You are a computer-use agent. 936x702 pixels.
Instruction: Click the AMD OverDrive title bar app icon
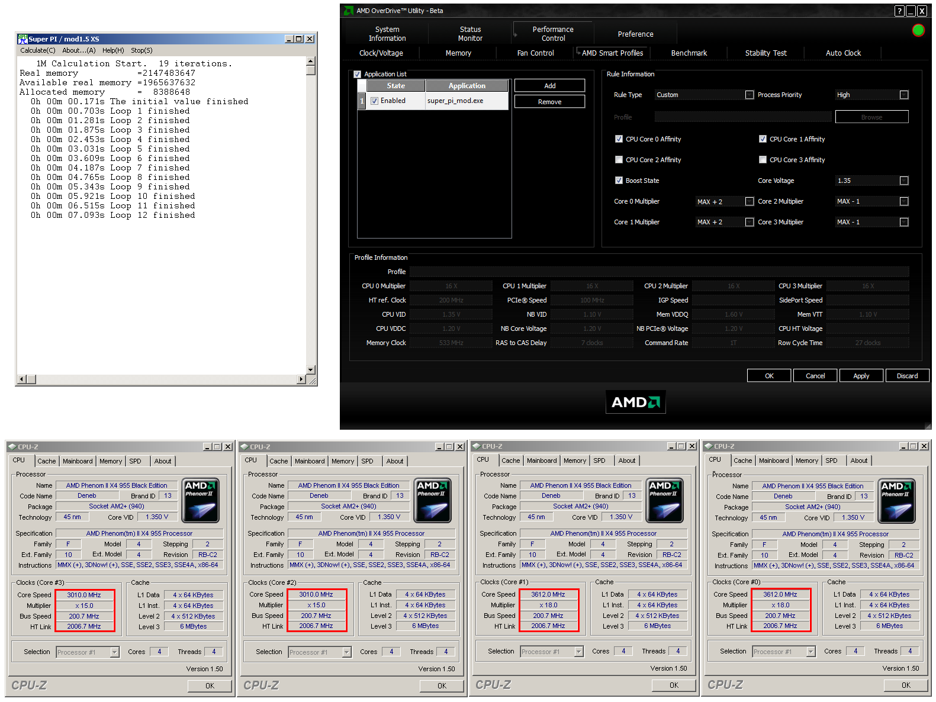tap(349, 11)
